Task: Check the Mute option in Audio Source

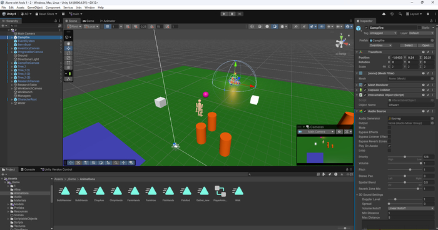Action: click(x=389, y=127)
